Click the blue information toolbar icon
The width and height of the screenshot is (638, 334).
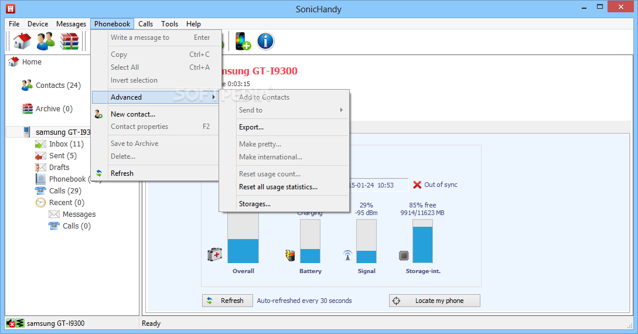point(266,41)
